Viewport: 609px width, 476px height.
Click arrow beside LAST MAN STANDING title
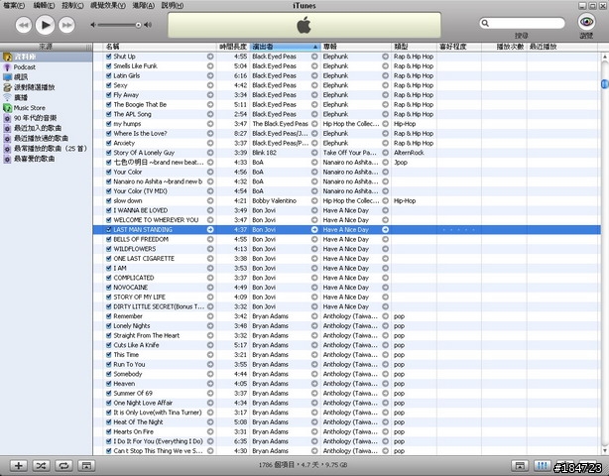(x=210, y=229)
